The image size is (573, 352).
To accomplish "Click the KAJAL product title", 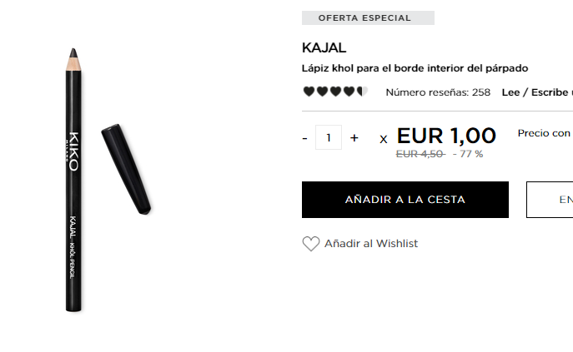I will click(x=324, y=47).
